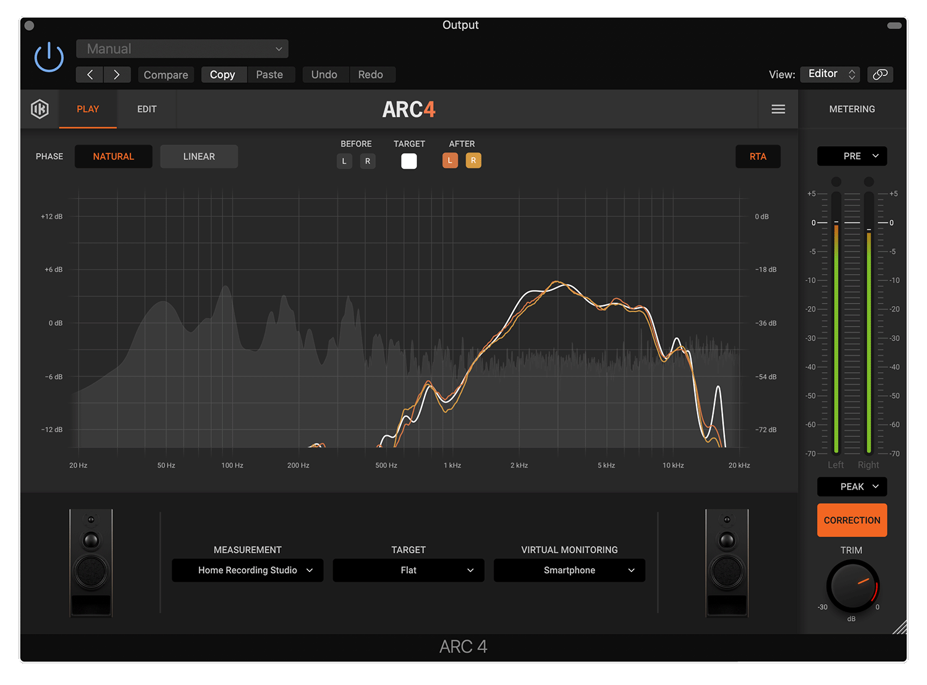Click the right speaker thumbnail image
The width and height of the screenshot is (927, 685).
tap(727, 563)
